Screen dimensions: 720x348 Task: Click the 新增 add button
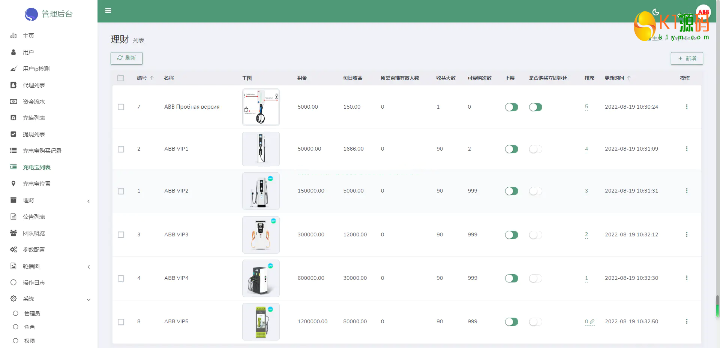687,58
